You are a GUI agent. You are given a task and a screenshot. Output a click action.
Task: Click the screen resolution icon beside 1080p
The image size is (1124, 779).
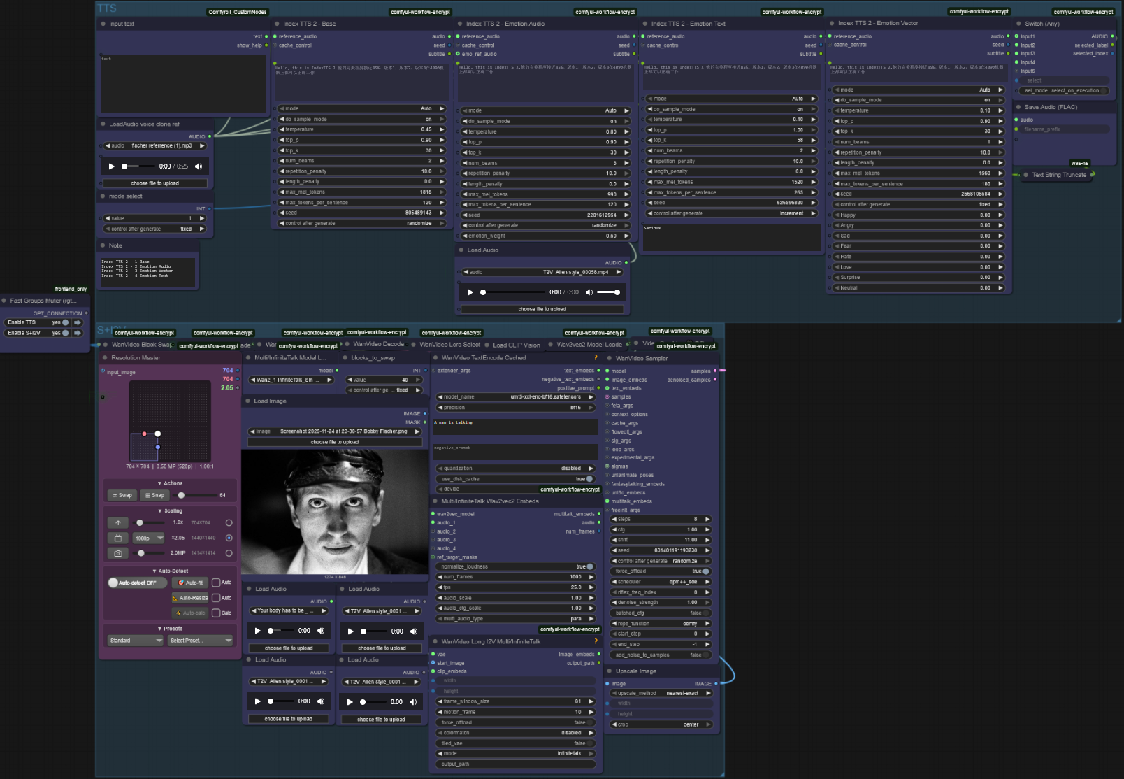[x=118, y=538]
